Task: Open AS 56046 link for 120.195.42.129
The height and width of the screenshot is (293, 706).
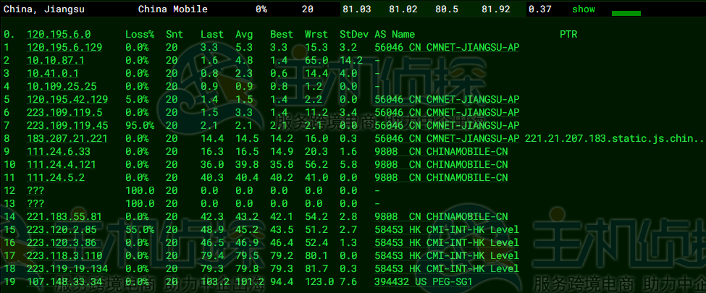Action: pyautogui.click(x=447, y=99)
